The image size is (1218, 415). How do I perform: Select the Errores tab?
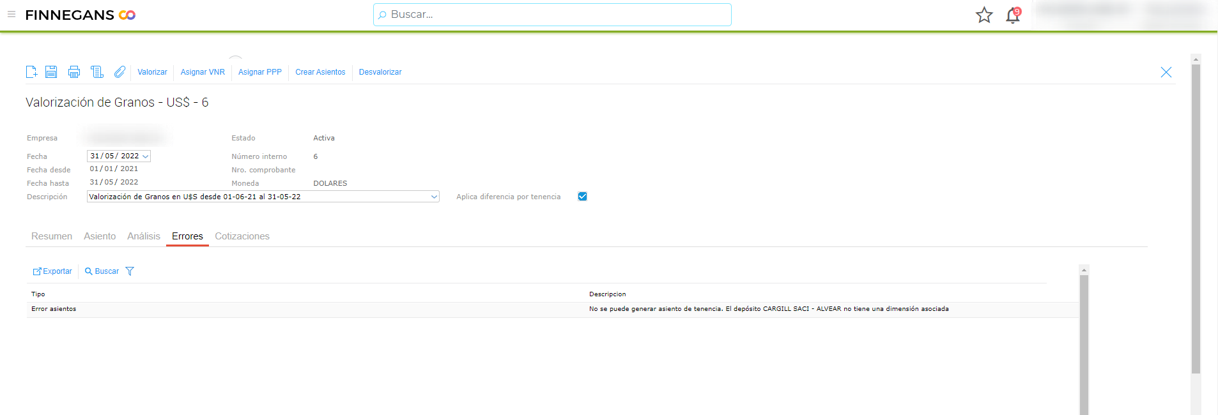(187, 236)
